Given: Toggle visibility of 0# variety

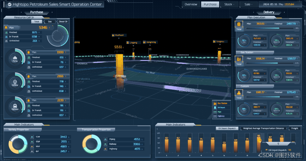Looking at the screenshot, I should point(32,151).
